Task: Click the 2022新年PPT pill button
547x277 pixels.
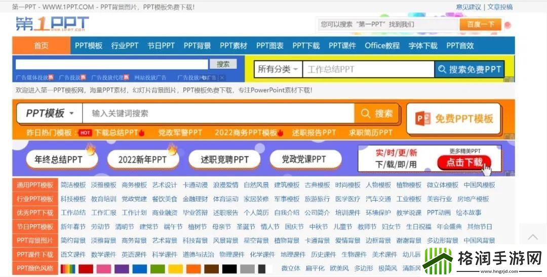Action: coord(143,160)
